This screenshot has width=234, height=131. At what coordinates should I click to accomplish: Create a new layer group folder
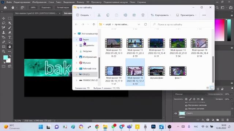[x=218, y=120]
